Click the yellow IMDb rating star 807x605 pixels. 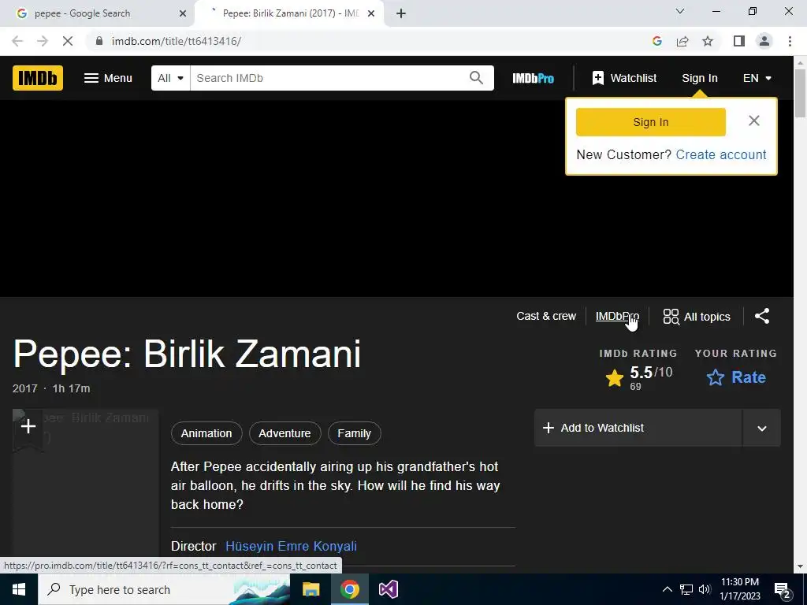pos(615,378)
